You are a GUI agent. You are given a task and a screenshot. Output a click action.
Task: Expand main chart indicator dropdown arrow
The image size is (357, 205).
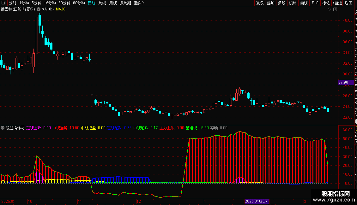[39, 9]
